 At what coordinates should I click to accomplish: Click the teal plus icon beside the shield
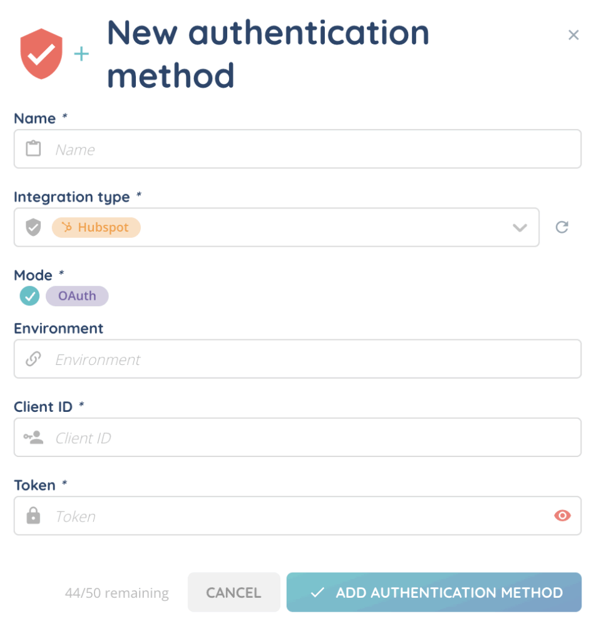coord(81,54)
